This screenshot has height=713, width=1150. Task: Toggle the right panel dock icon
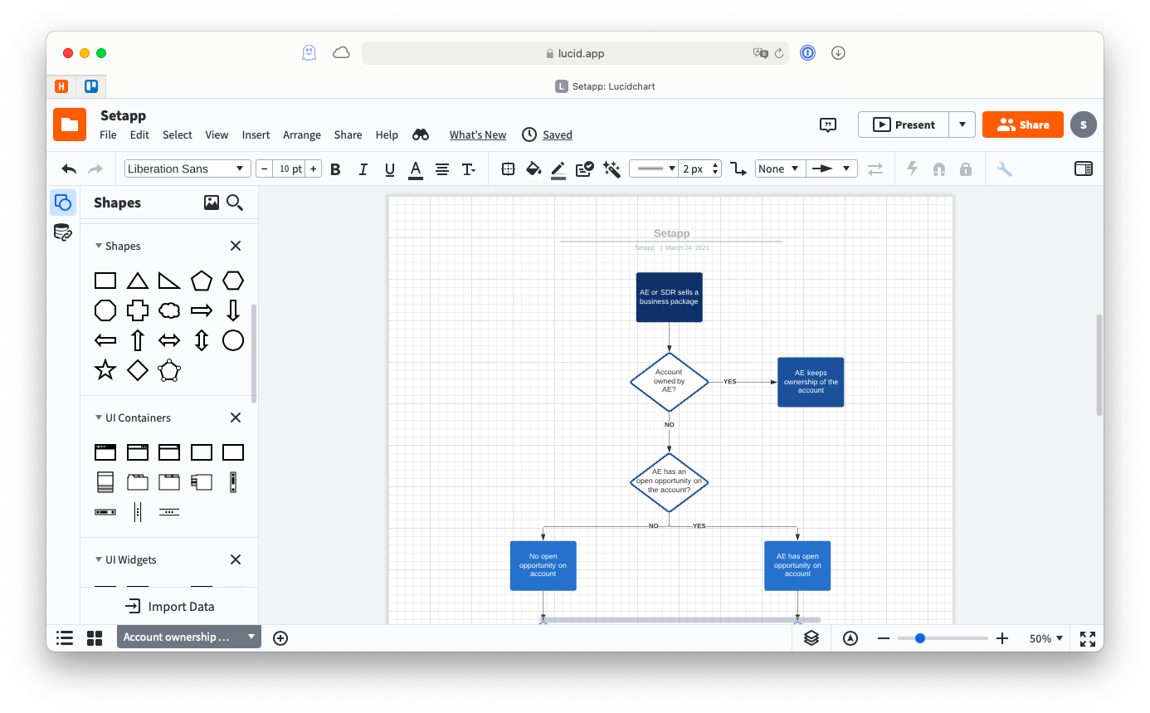(x=1084, y=168)
